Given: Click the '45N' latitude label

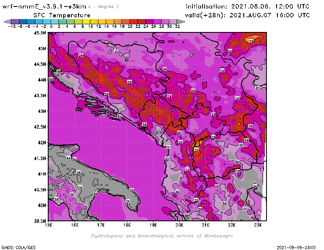Looking at the screenshot, I should point(42,49).
